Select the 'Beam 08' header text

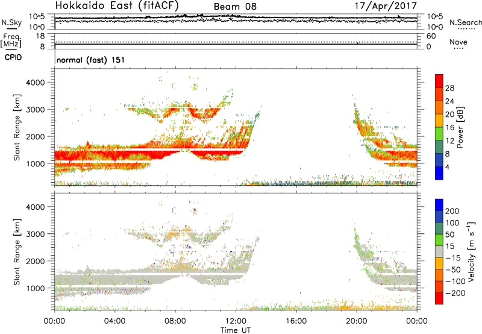(235, 7)
